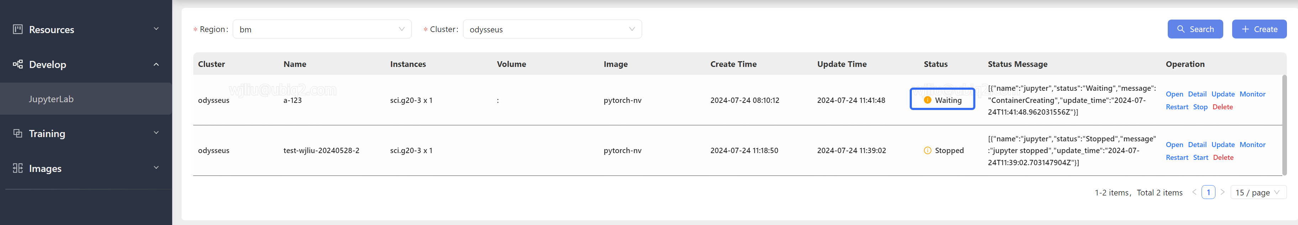
Task: View Detail for test-wjliu-20240528-2
Action: click(1197, 145)
